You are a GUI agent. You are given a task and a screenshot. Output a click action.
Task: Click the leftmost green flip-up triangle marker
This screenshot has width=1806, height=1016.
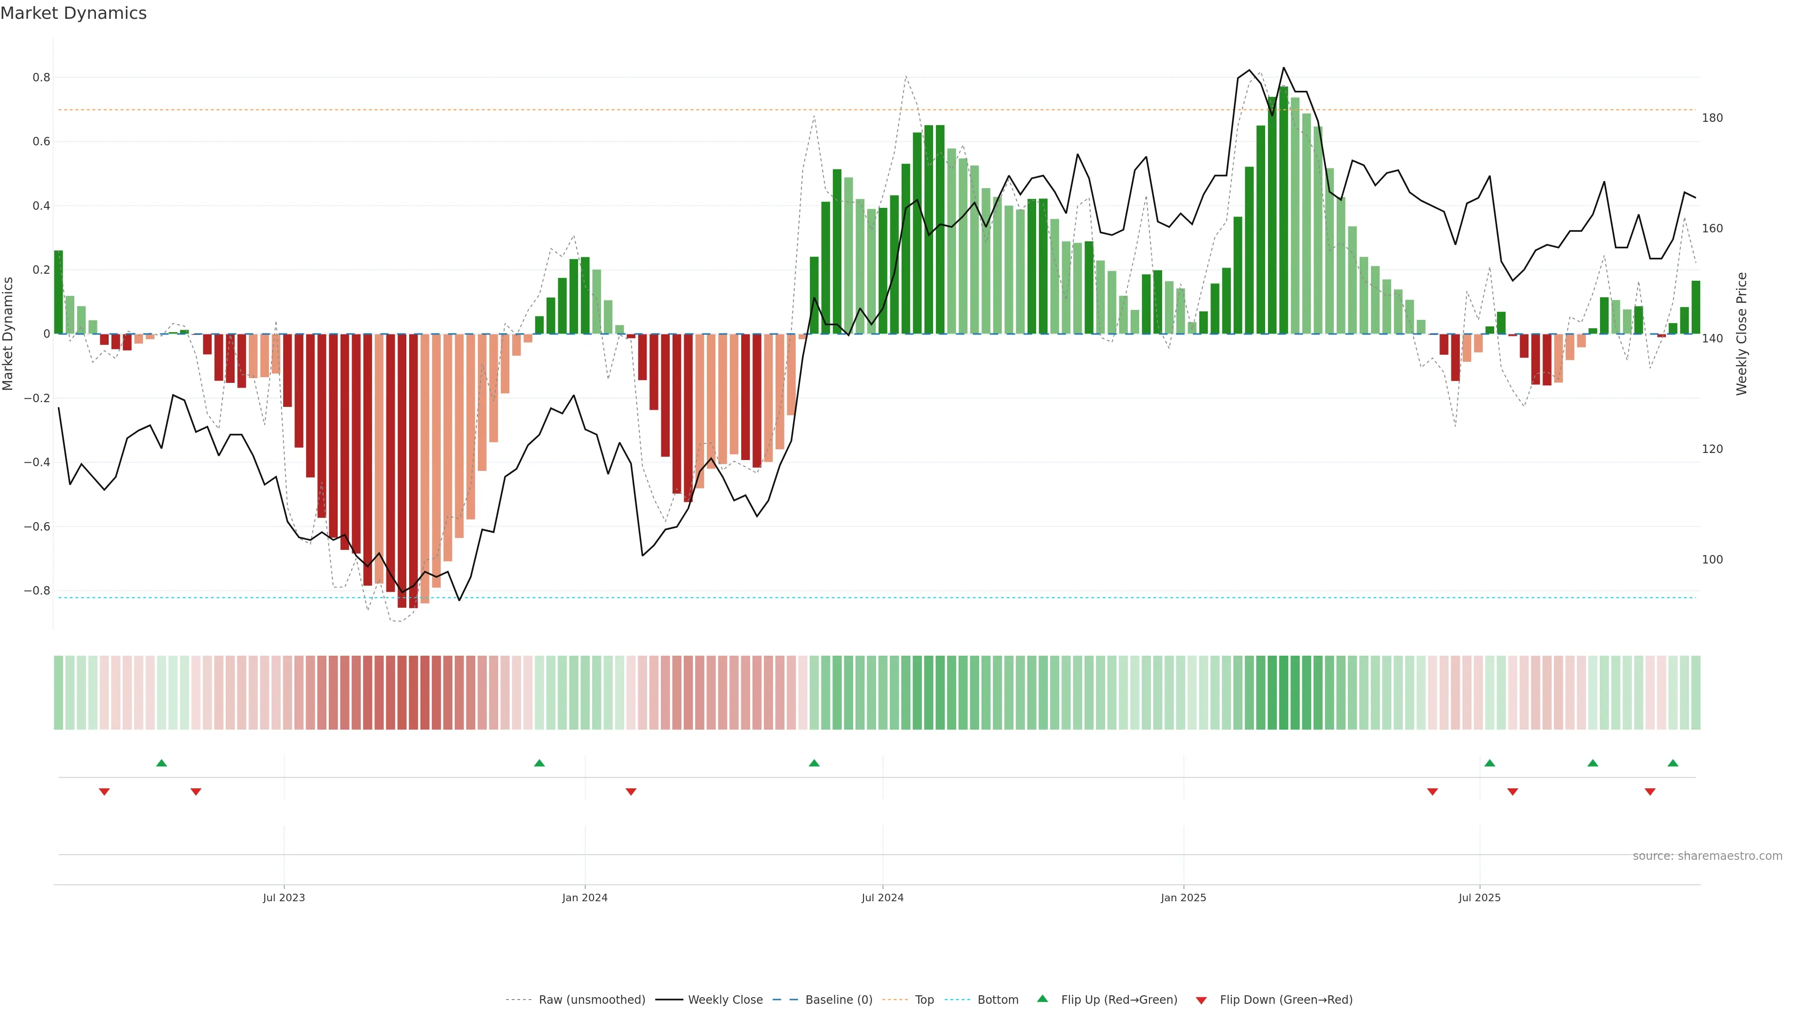161,763
